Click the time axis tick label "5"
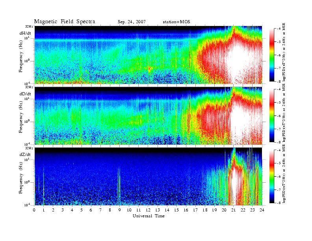This screenshot has width=312, height=241. [82, 210]
